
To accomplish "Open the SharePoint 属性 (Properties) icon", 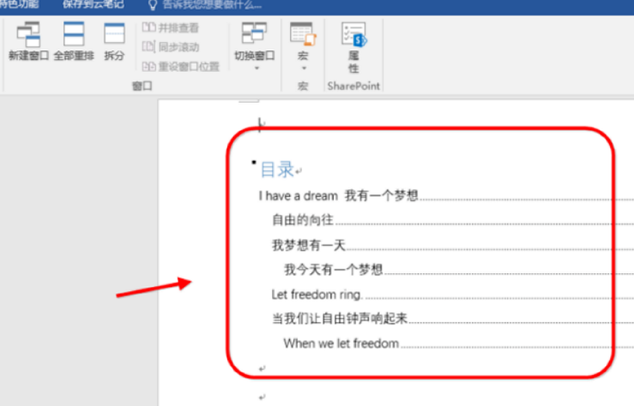I will pos(355,34).
